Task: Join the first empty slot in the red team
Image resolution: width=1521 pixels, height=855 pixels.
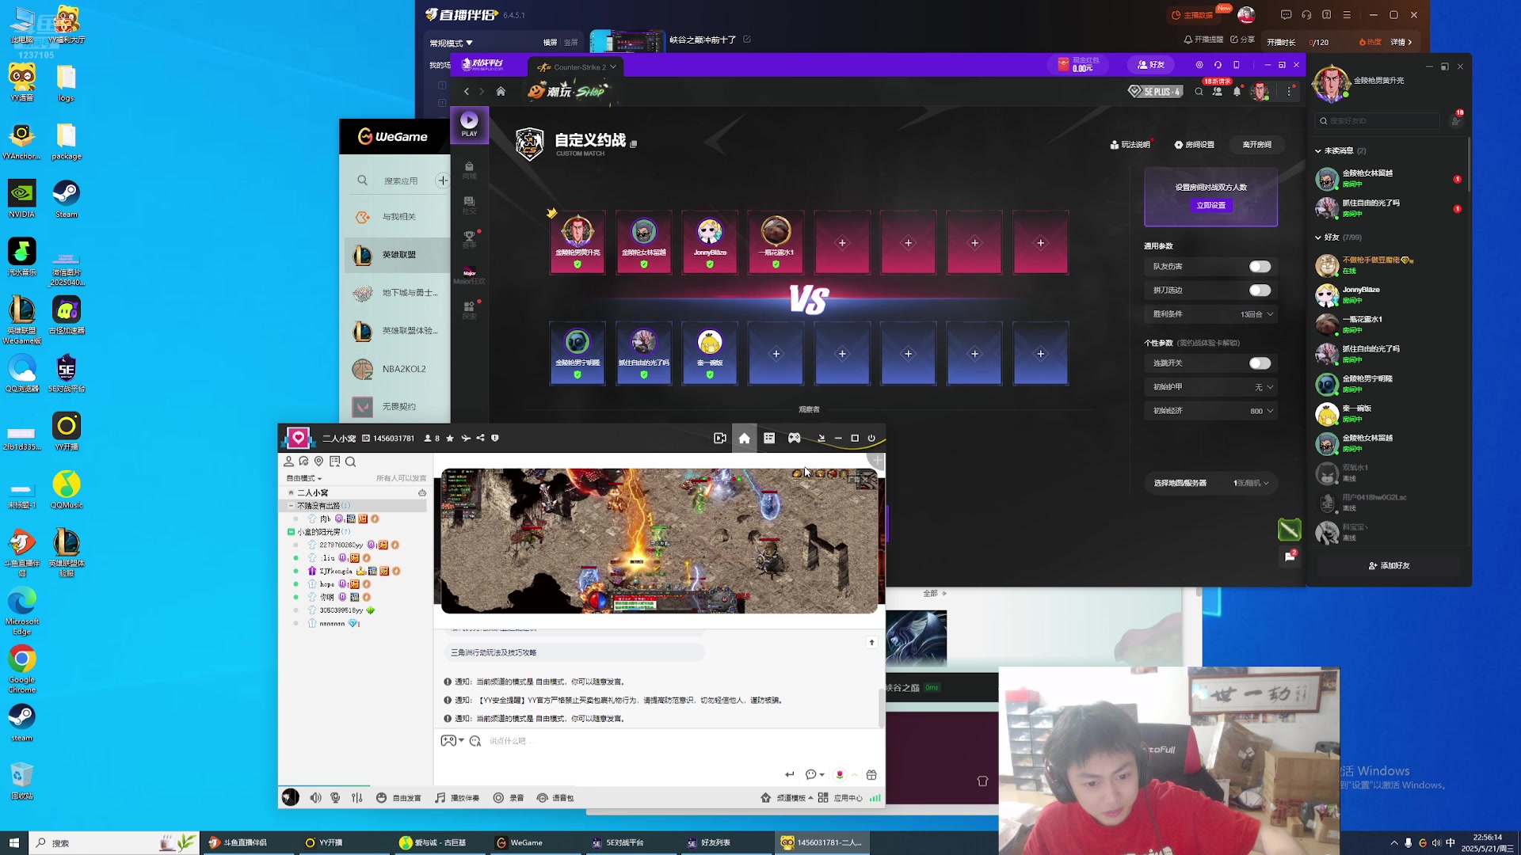Action: (842, 242)
